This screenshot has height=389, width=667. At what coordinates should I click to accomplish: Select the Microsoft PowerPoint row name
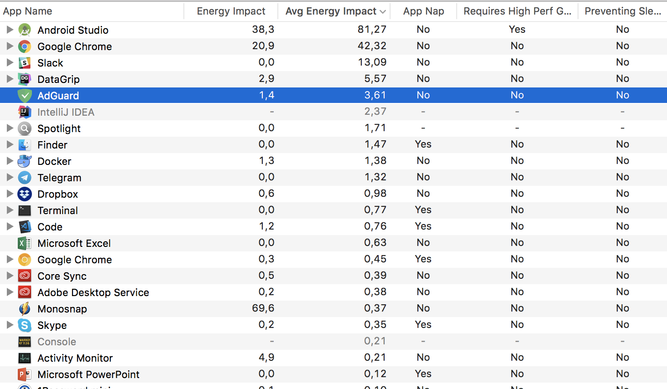89,374
